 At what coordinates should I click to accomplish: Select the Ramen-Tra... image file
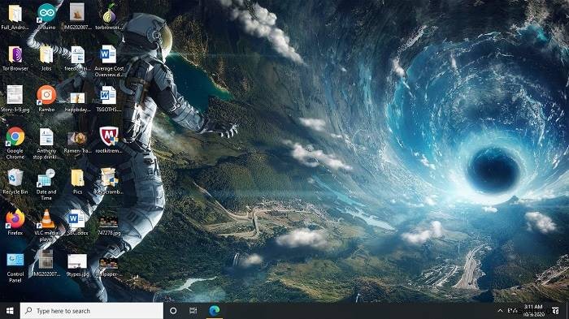(x=77, y=138)
